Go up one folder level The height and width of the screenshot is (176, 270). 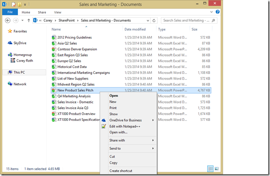pos(29,20)
